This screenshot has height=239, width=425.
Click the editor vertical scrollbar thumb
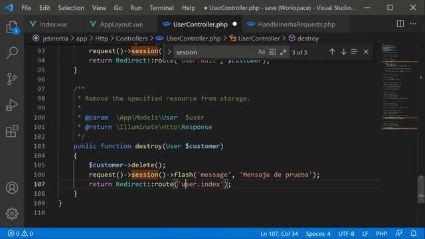click(421, 189)
